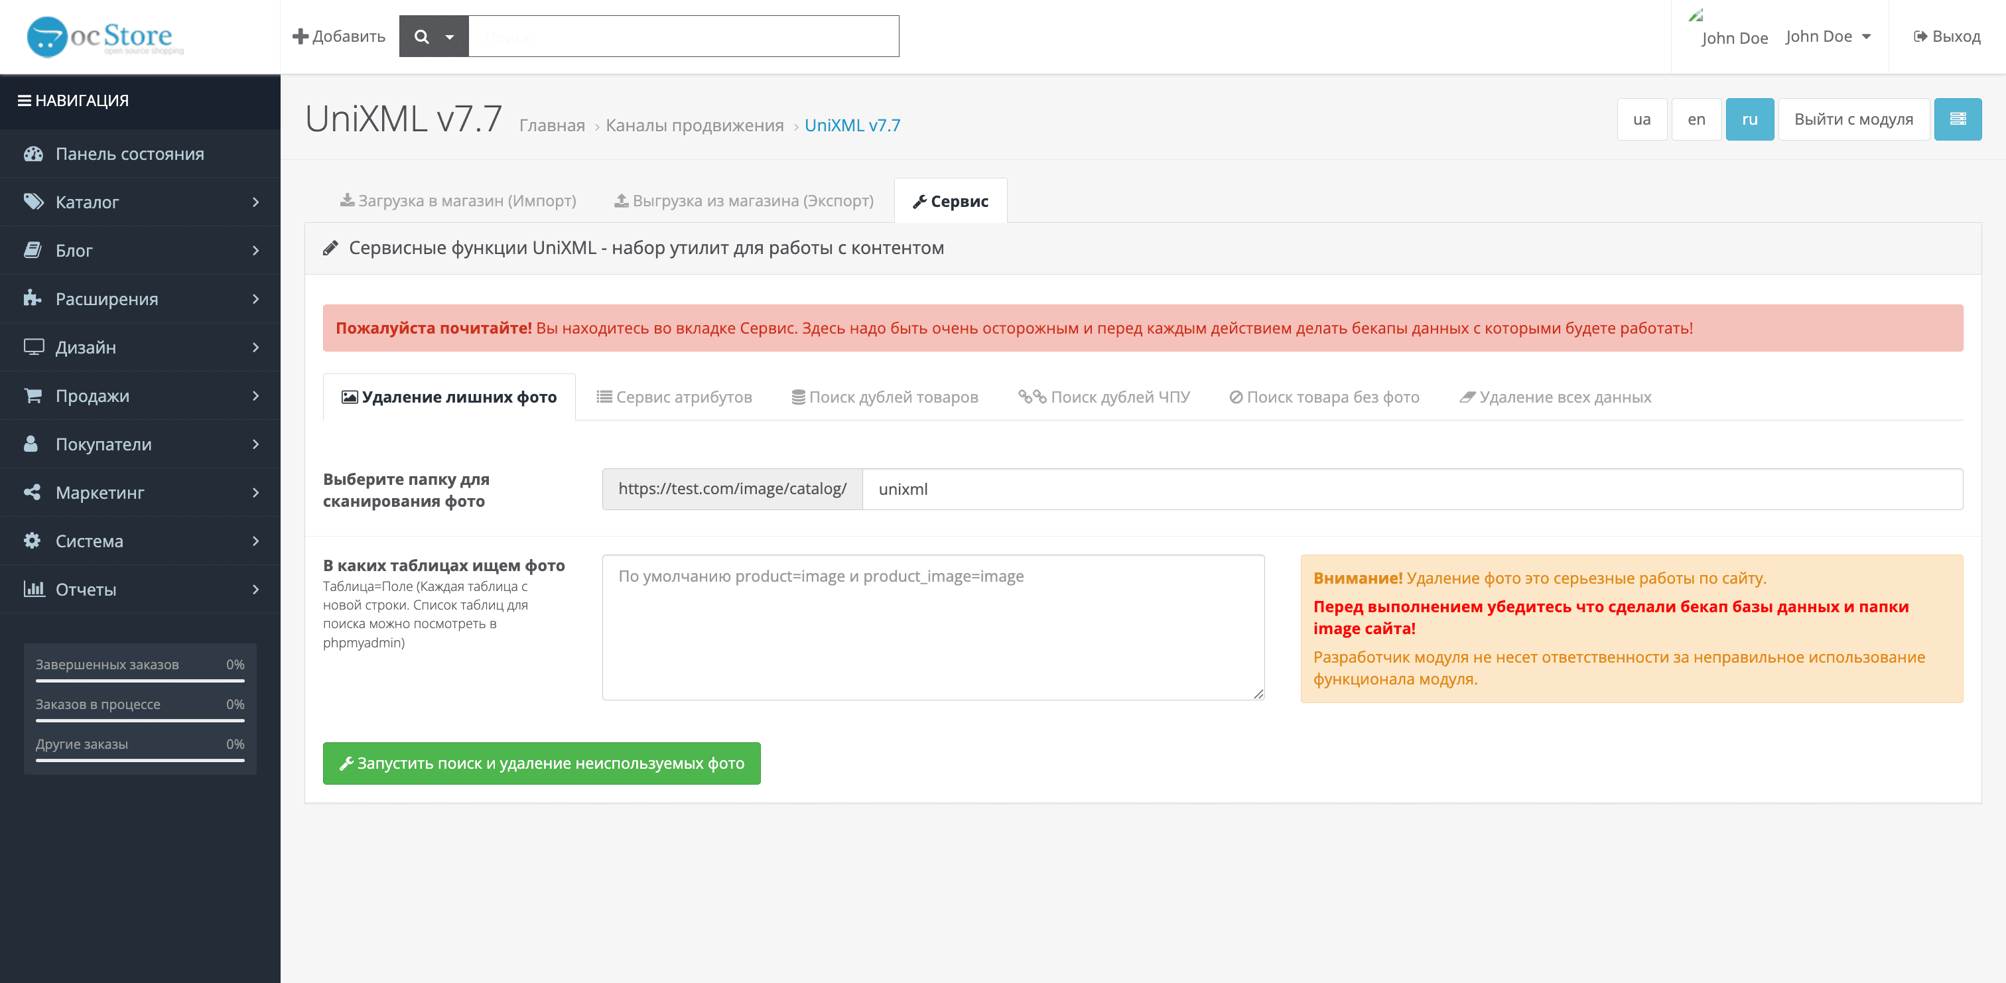Select the Сервис tab
The width and height of the screenshot is (2006, 983).
950,201
